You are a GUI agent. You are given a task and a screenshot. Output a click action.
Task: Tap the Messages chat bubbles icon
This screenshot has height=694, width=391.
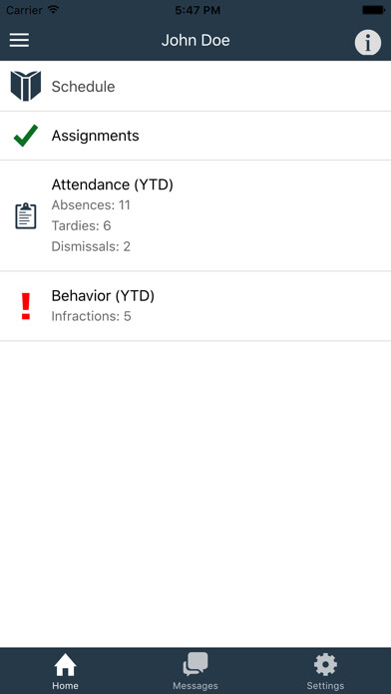195,664
